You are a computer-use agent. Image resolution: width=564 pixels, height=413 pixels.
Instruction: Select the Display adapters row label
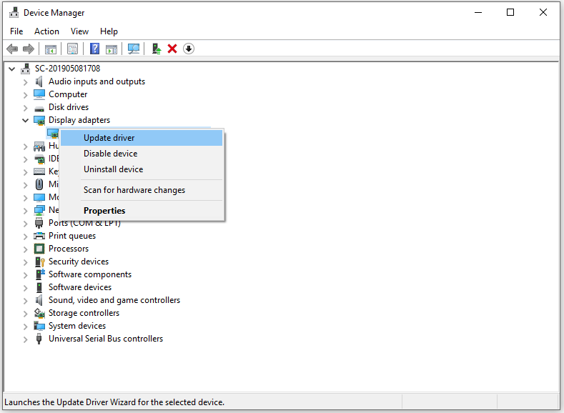(x=79, y=120)
